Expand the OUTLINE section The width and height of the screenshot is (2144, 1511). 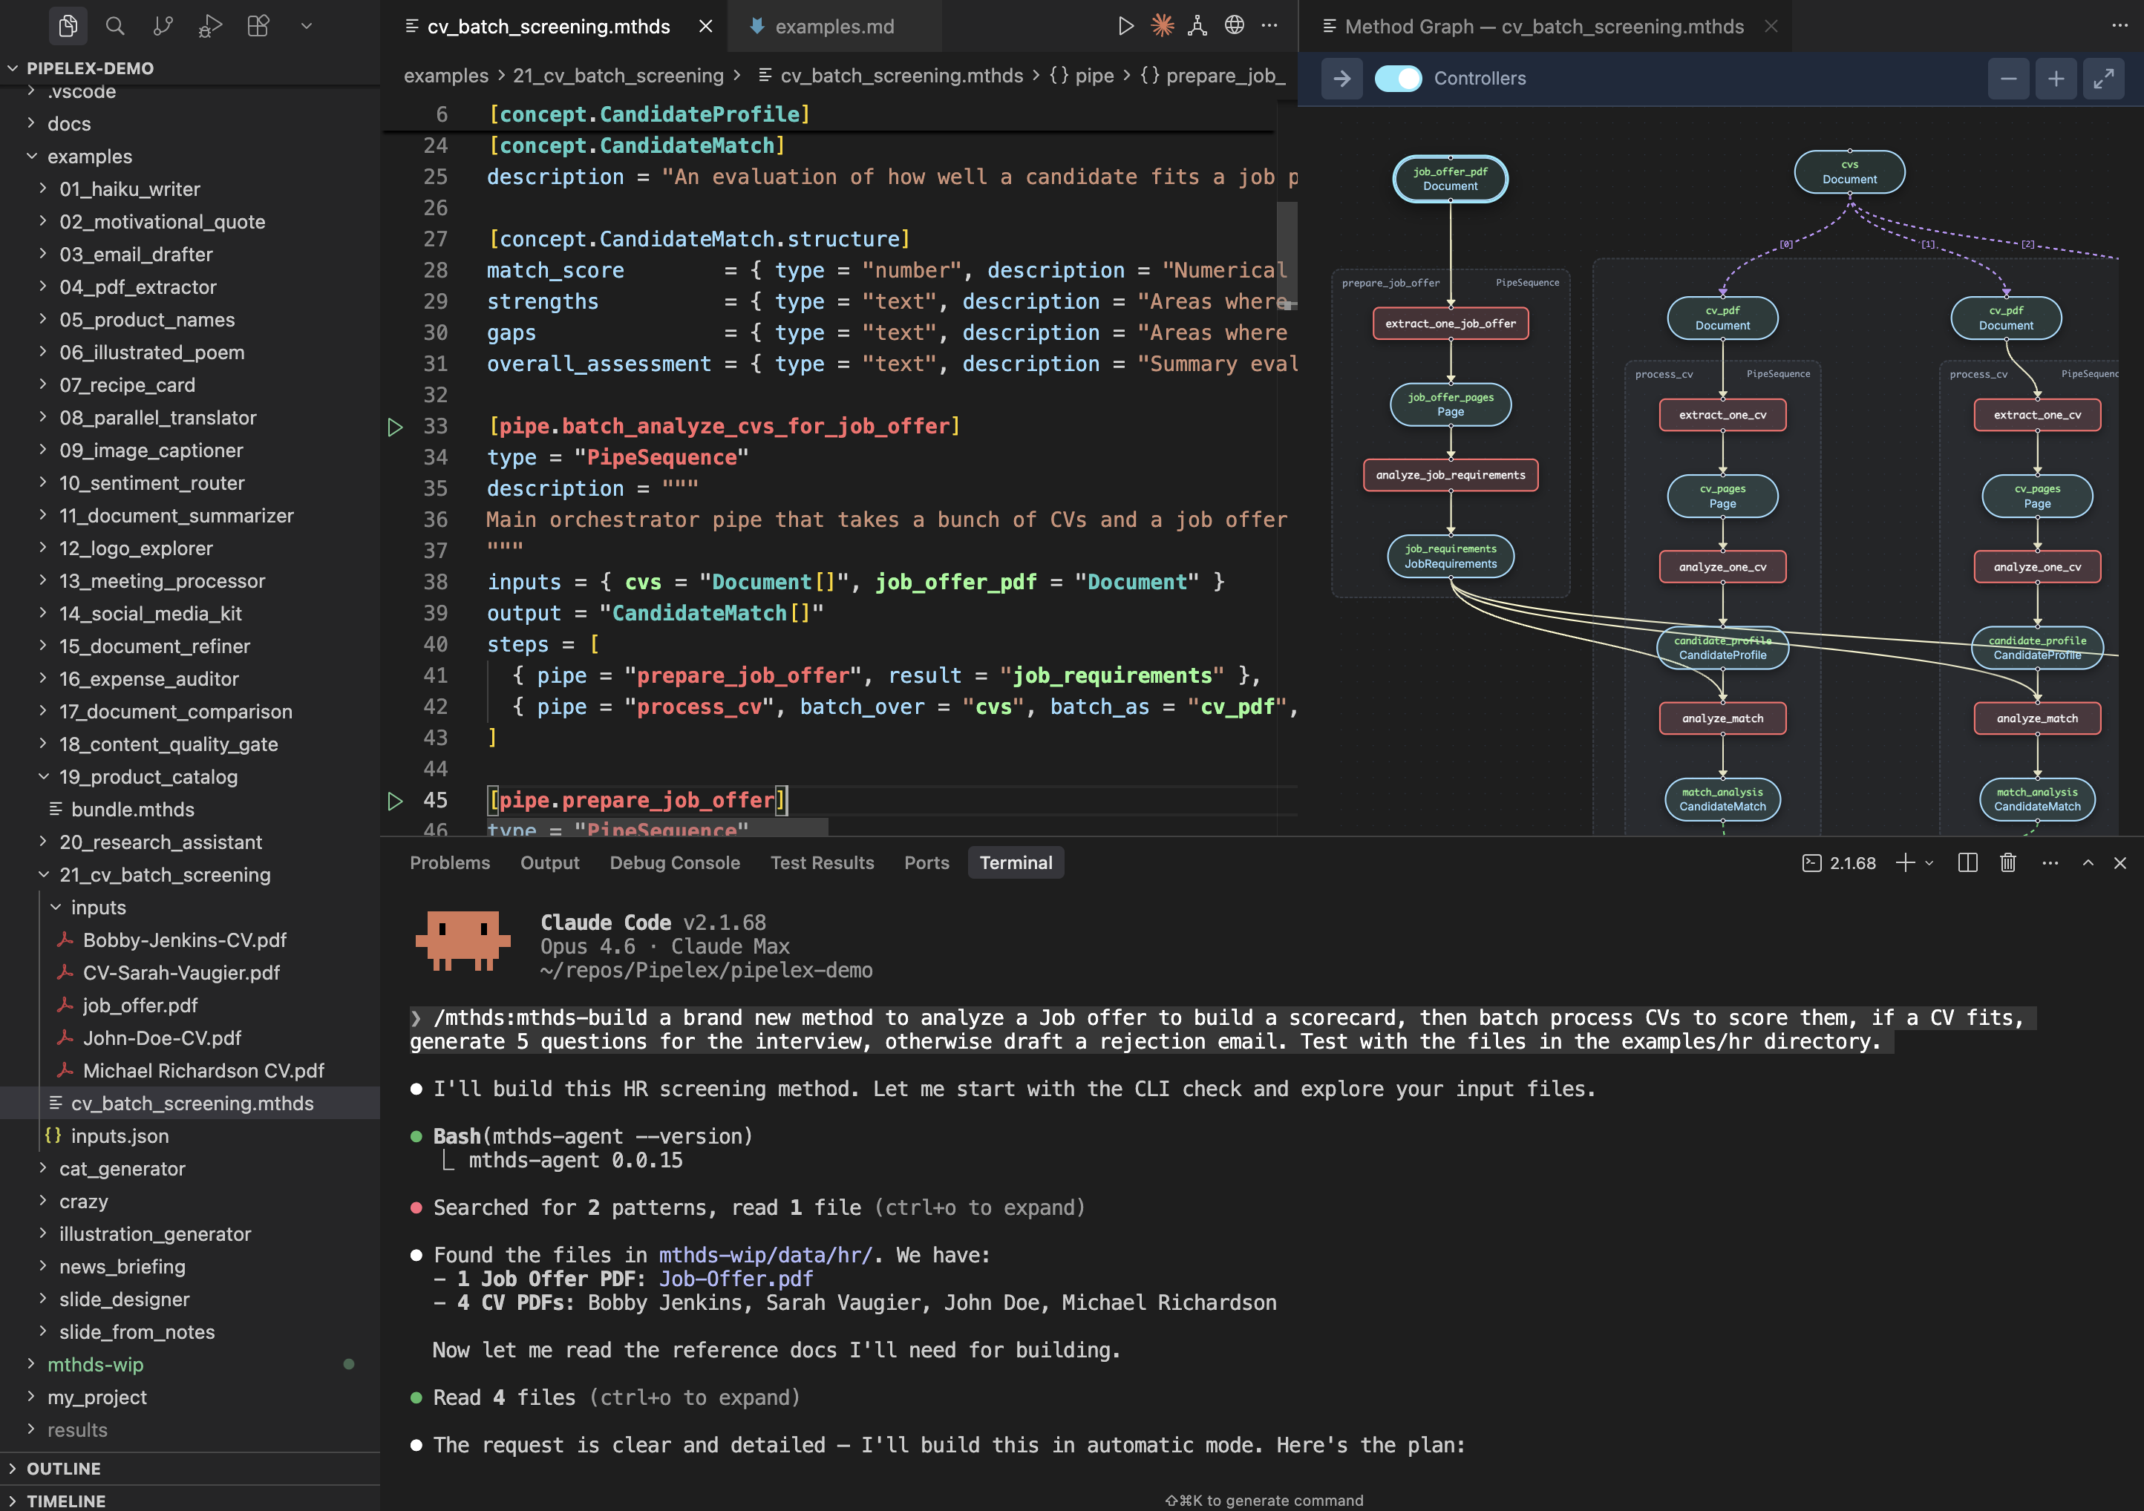pos(64,1468)
